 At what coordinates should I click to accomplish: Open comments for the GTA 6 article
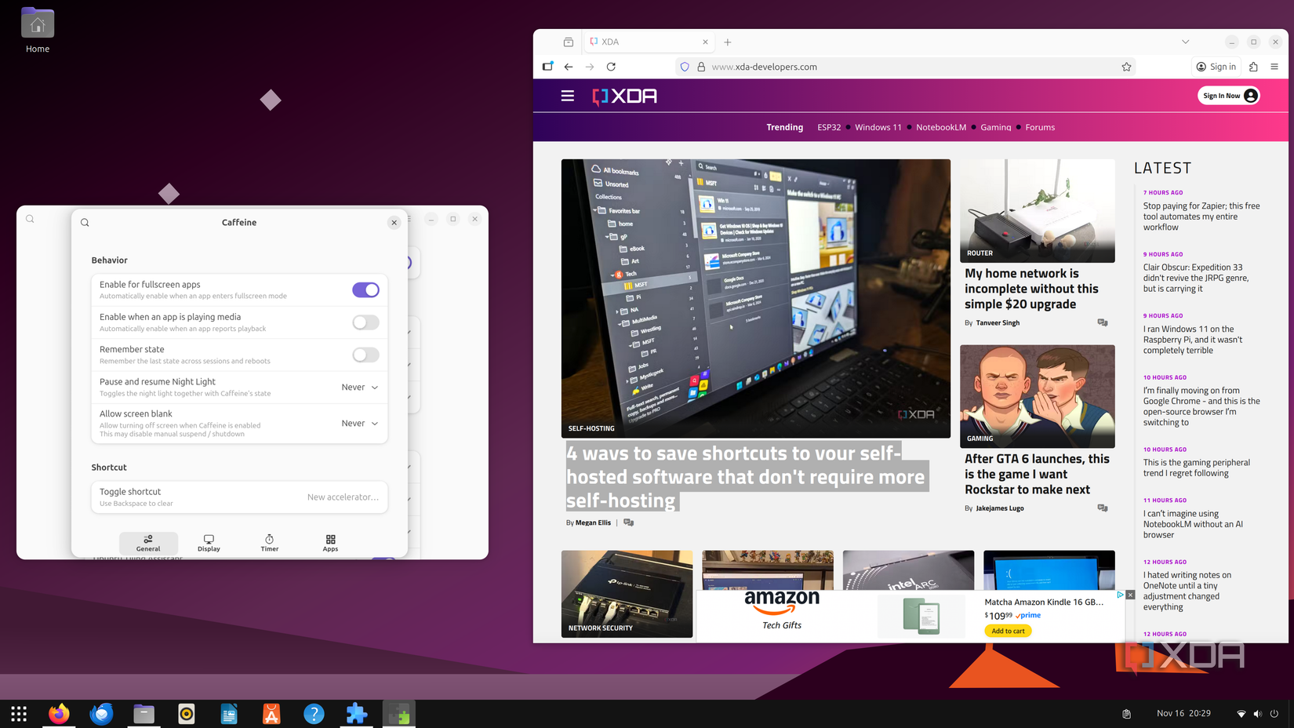click(x=1103, y=508)
